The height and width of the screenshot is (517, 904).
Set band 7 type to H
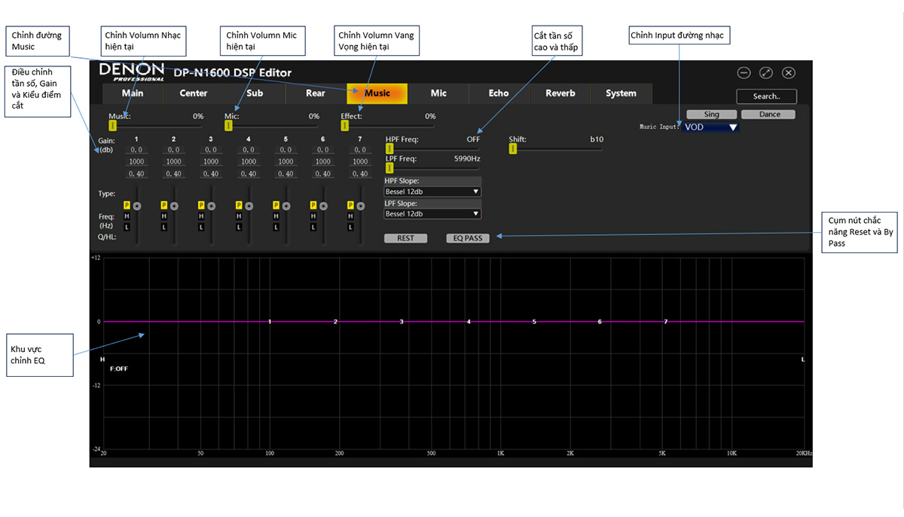point(350,216)
